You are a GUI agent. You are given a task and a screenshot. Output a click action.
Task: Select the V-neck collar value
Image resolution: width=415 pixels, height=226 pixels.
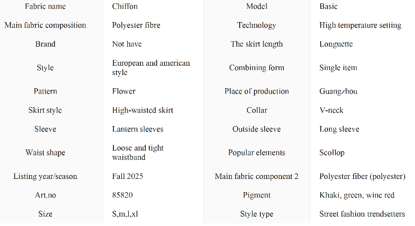tap(332, 110)
